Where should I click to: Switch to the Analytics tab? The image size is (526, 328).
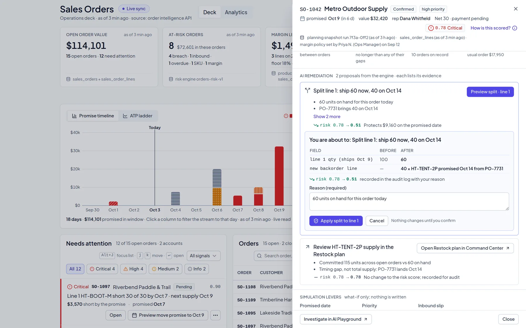pos(236,12)
